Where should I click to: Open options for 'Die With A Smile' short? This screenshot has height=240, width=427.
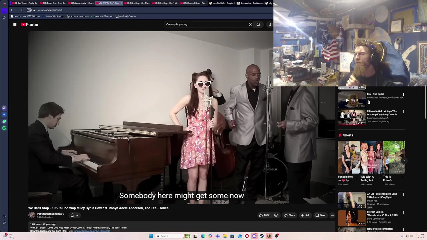click(x=379, y=178)
